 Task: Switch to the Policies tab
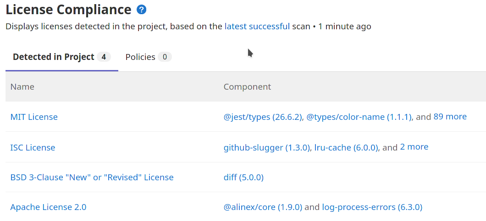pos(148,57)
